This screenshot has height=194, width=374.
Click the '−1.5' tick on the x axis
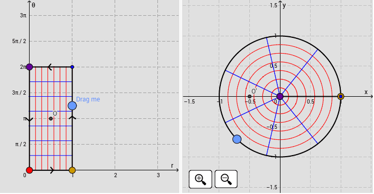[190, 101]
